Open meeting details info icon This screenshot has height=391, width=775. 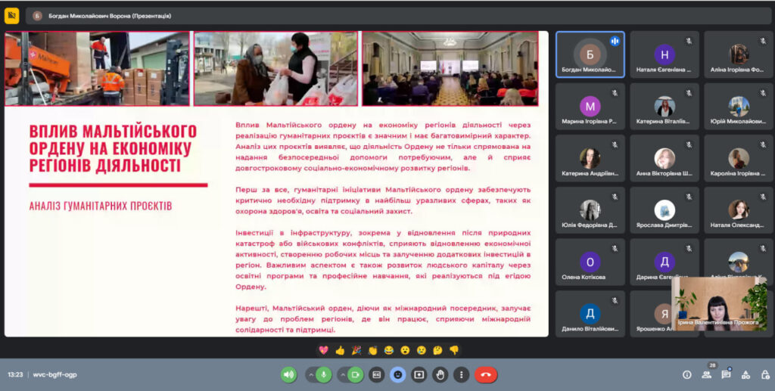coord(687,374)
